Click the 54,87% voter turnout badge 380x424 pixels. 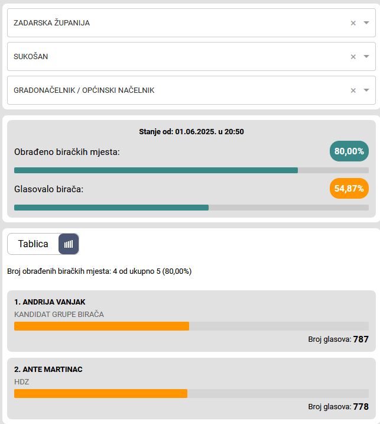pos(349,188)
